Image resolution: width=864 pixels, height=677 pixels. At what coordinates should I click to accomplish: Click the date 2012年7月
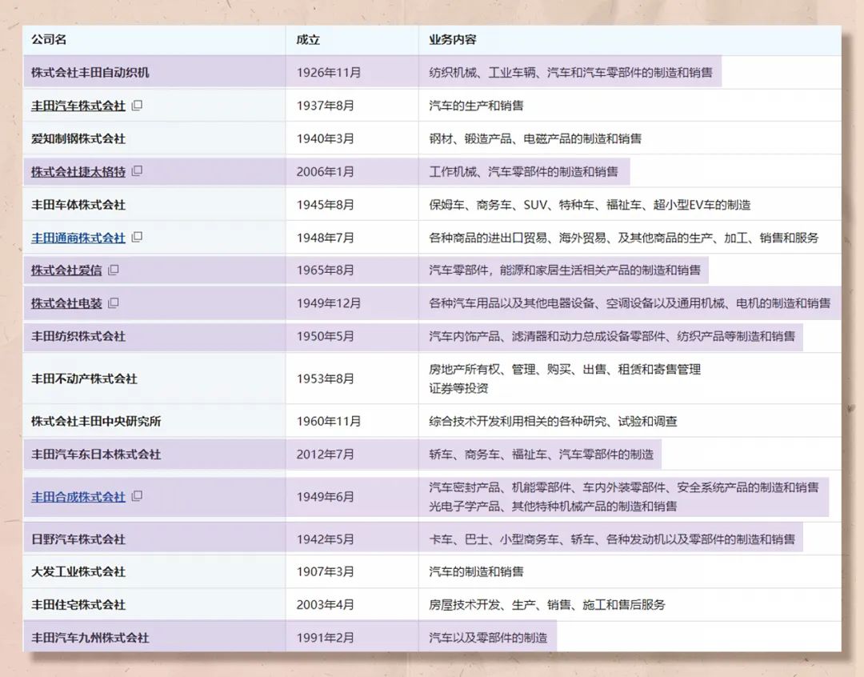pyautogui.click(x=325, y=455)
